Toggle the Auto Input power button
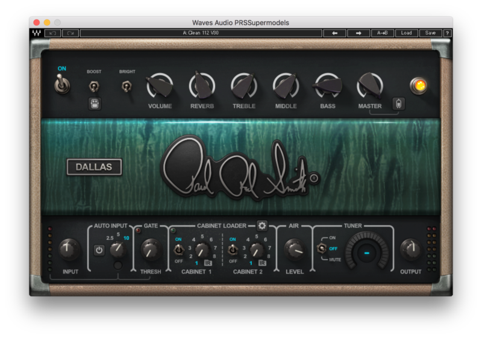This screenshot has height=338, width=482. point(99,250)
